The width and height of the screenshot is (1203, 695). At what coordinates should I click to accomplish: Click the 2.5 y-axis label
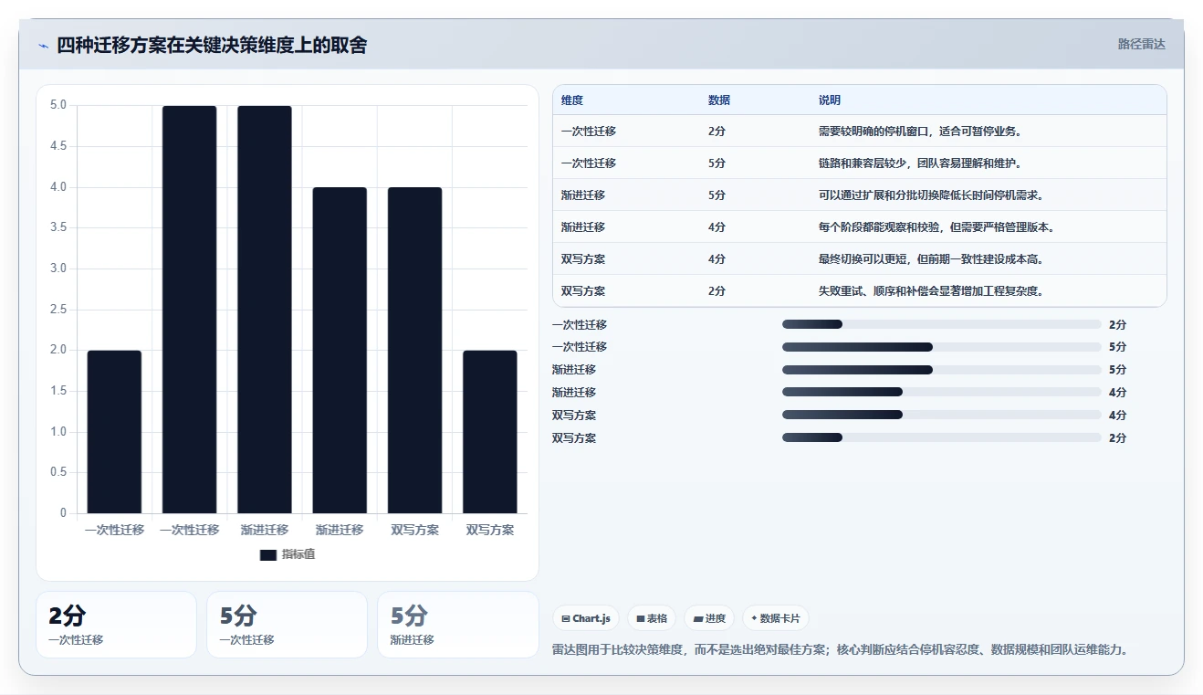coord(58,310)
